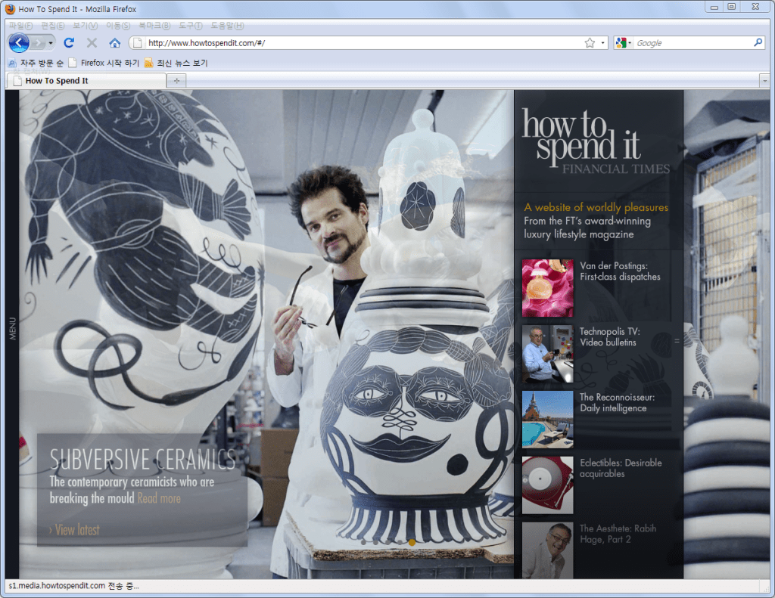Viewport: 775px width, 598px height.
Task: Open the 파일 (File) menu
Action: (20, 26)
